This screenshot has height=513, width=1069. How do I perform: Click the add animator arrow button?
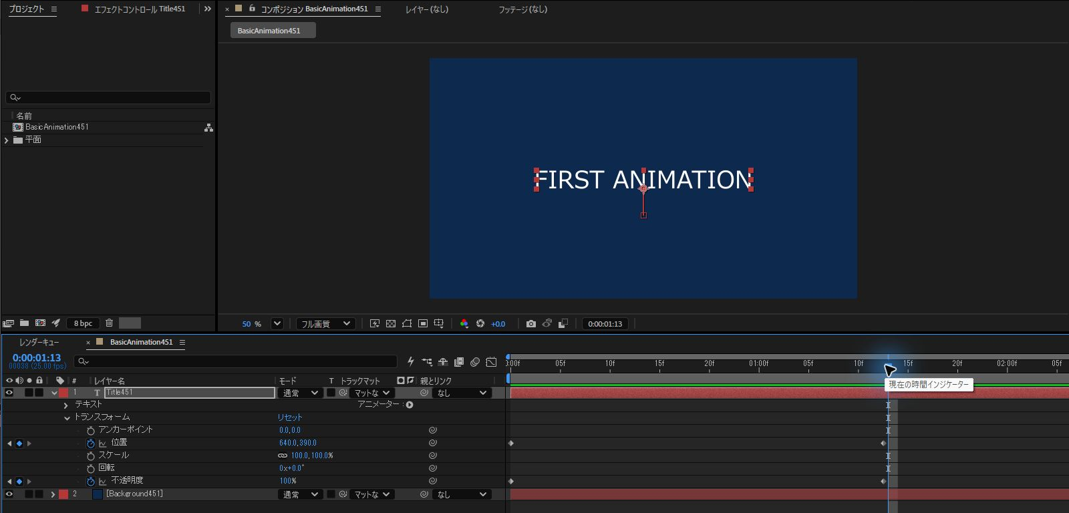[410, 405]
